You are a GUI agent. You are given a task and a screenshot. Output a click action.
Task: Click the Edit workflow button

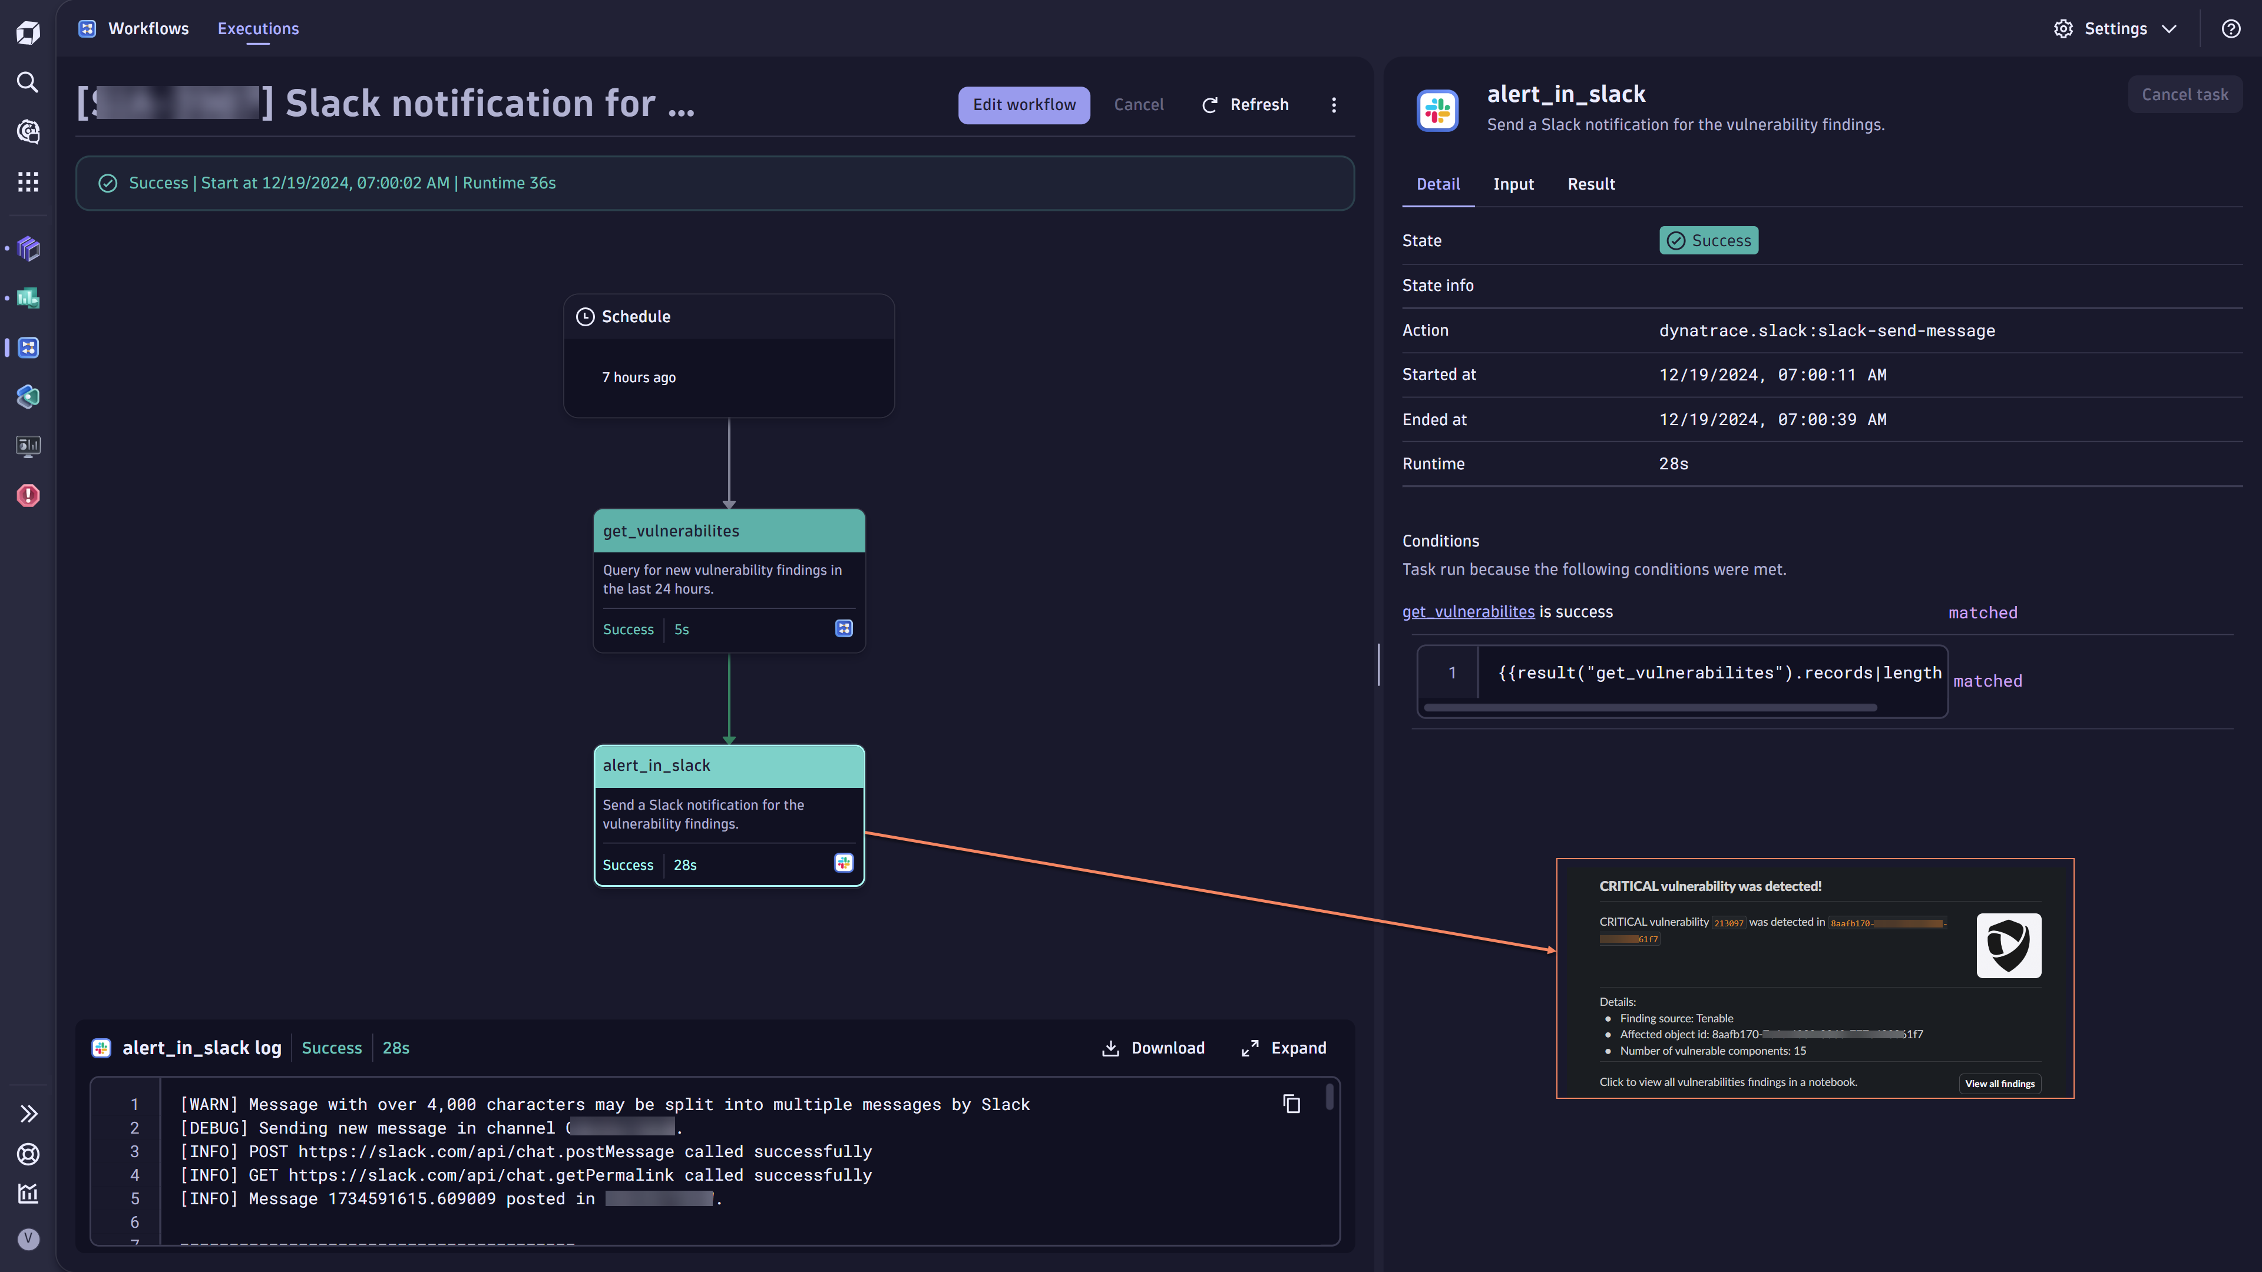1023,104
